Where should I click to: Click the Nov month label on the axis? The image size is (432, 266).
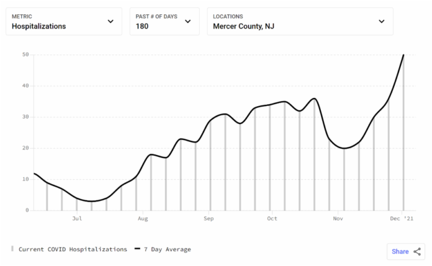[338, 219]
